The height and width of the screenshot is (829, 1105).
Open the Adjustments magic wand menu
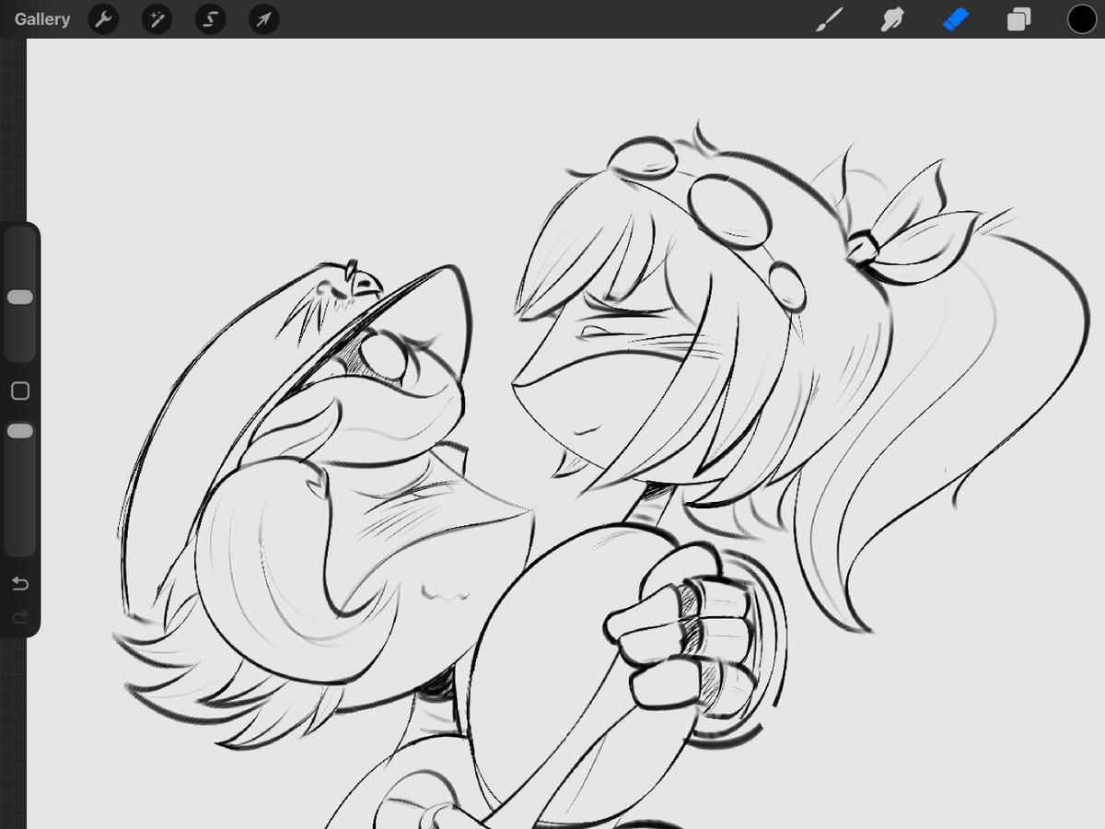coord(157,19)
